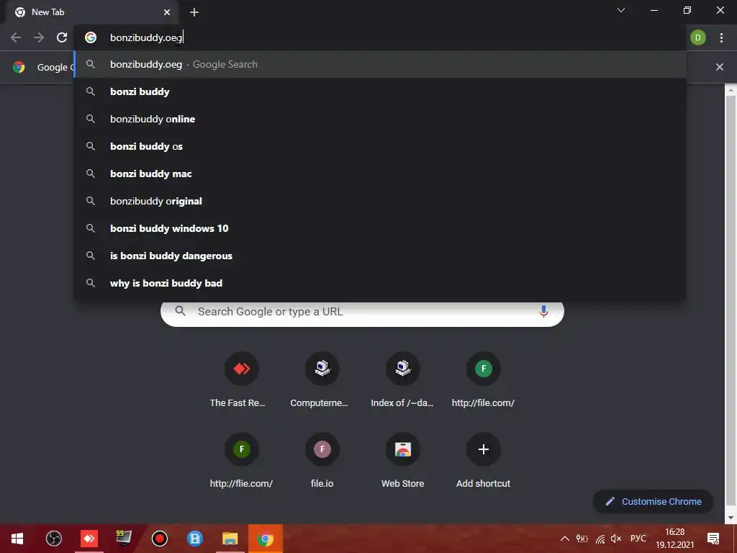The height and width of the screenshot is (553, 737).
Task: Dismiss the Google Chrome info bar
Action: [720, 67]
